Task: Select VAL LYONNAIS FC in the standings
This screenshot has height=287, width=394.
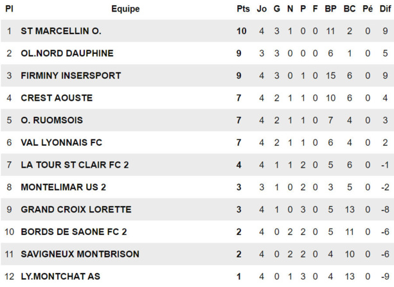Action: (x=61, y=143)
